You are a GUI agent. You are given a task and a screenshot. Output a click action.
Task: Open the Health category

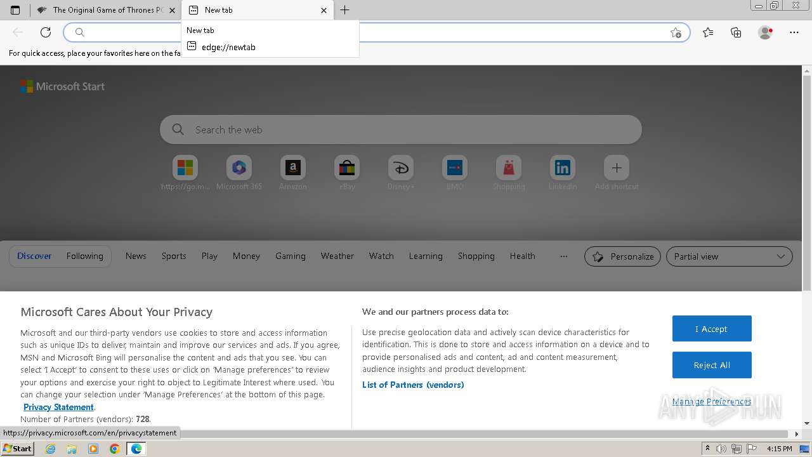(523, 256)
